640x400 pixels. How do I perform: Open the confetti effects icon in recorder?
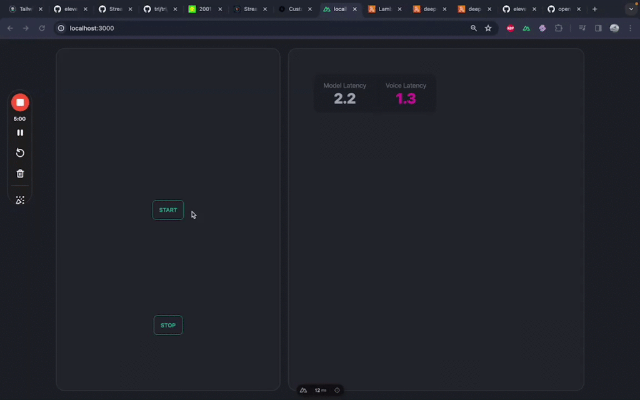click(x=20, y=200)
